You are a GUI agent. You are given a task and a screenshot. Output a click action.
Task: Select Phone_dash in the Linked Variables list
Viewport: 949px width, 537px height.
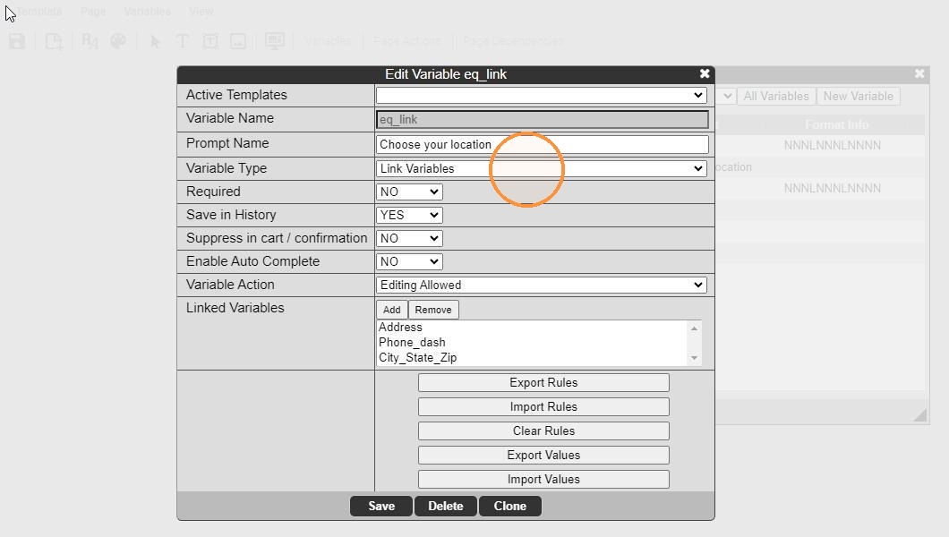click(x=412, y=342)
